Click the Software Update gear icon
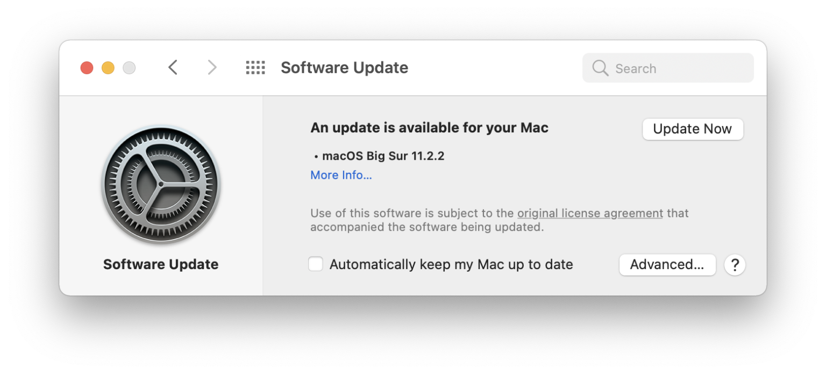This screenshot has height=374, width=826. point(161,185)
